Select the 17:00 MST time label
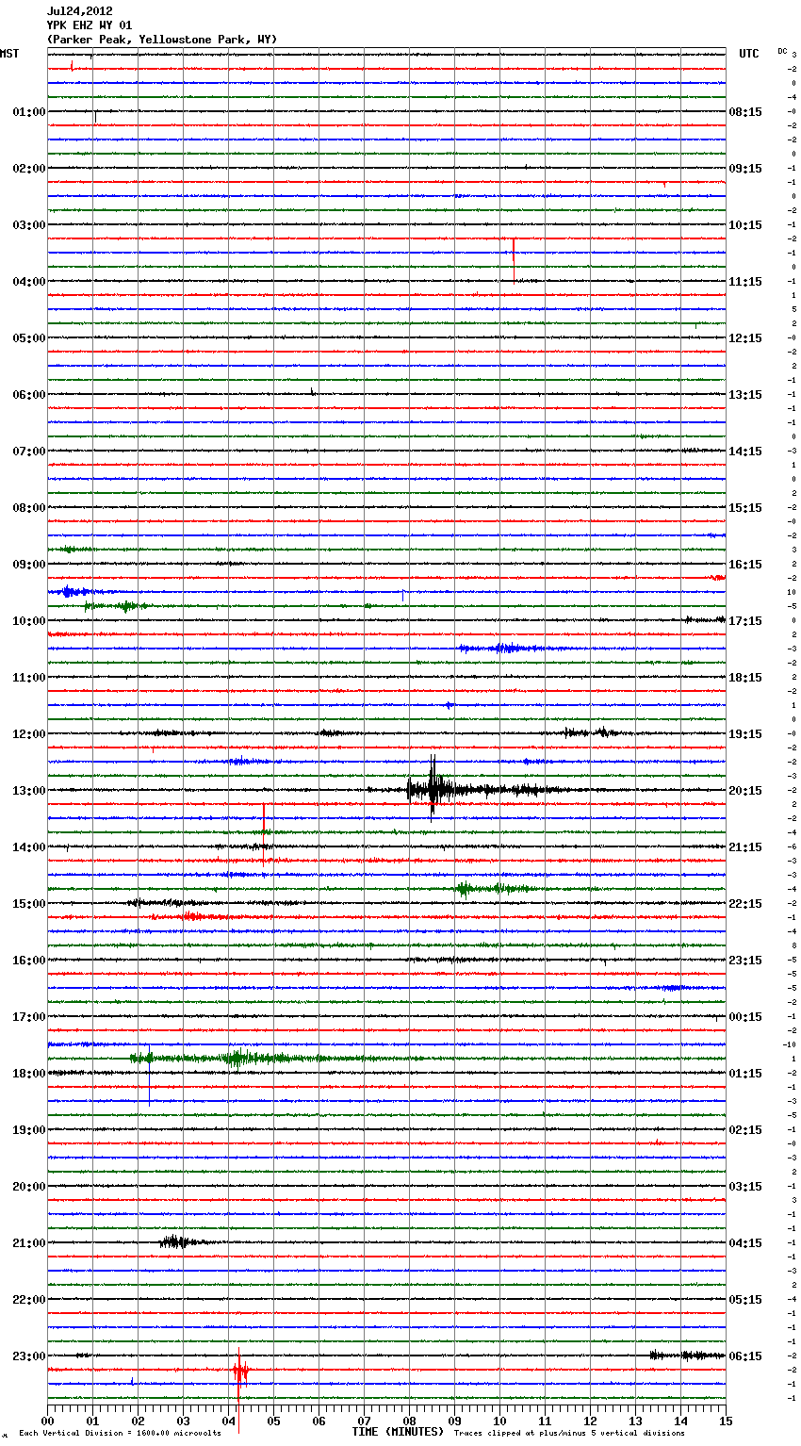The image size is (801, 1446). pos(28,1017)
